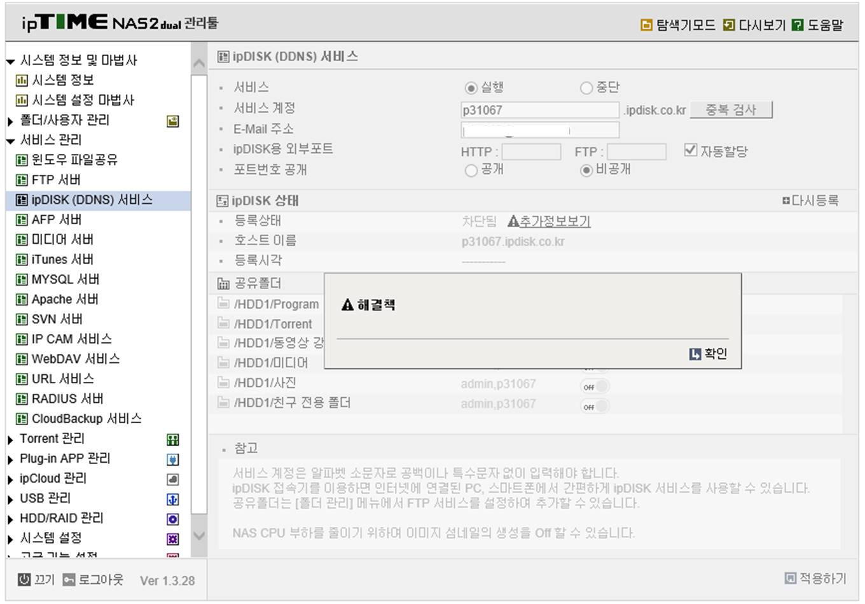Click the 시스템 설정 마법사 chart icon
The image size is (865, 604).
pyautogui.click(x=22, y=101)
